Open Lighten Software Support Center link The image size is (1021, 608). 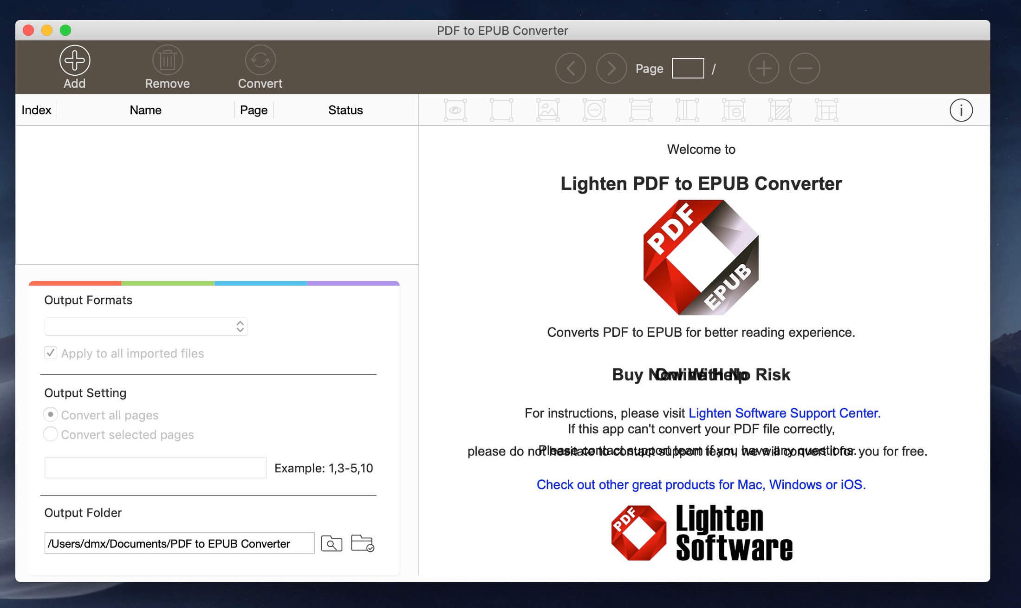click(x=784, y=413)
